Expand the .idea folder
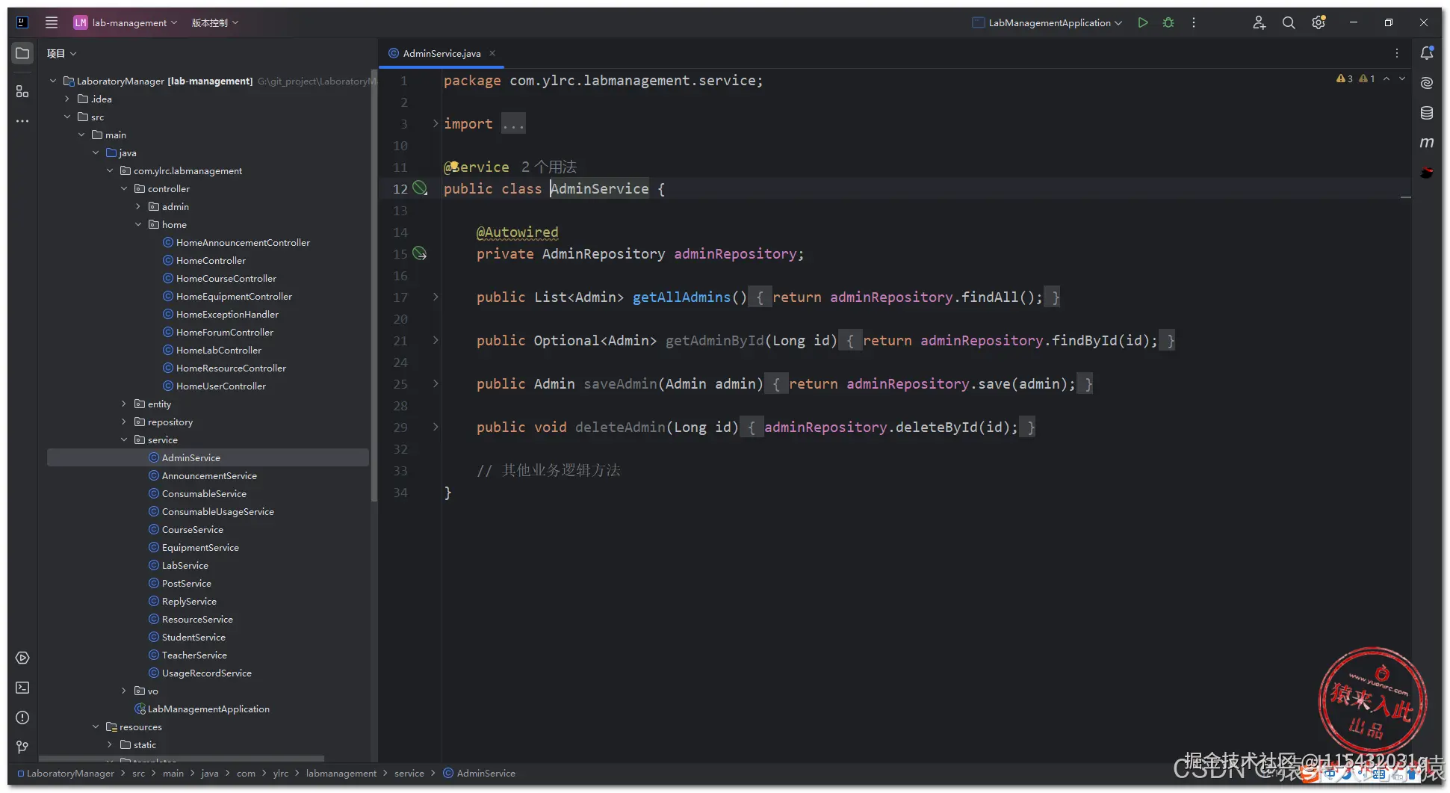Image resolution: width=1450 pixels, height=793 pixels. pyautogui.click(x=66, y=99)
